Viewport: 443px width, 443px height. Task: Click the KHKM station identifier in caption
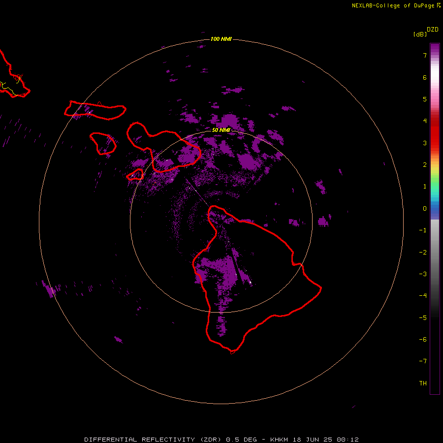pyautogui.click(x=279, y=440)
